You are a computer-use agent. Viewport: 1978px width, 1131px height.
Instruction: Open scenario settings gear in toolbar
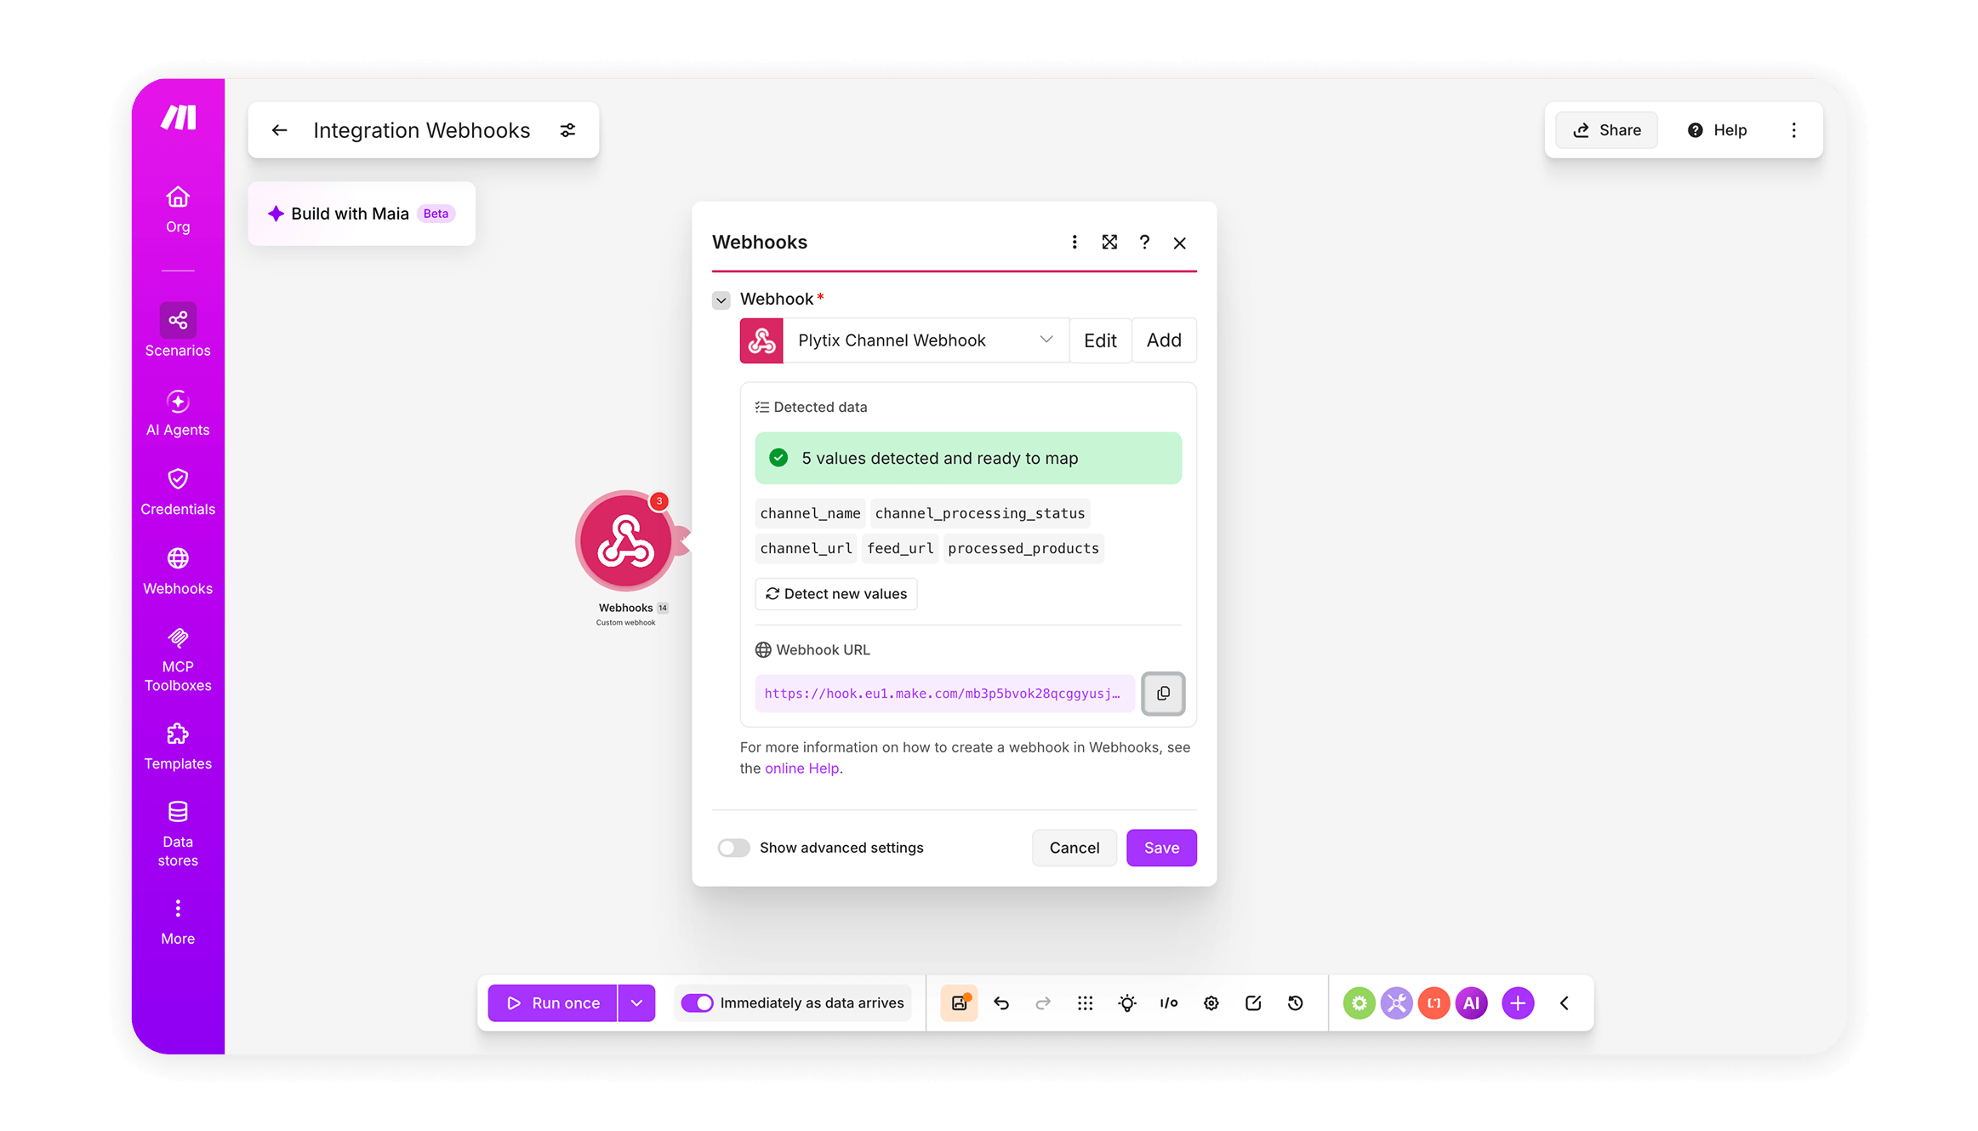click(1211, 1003)
